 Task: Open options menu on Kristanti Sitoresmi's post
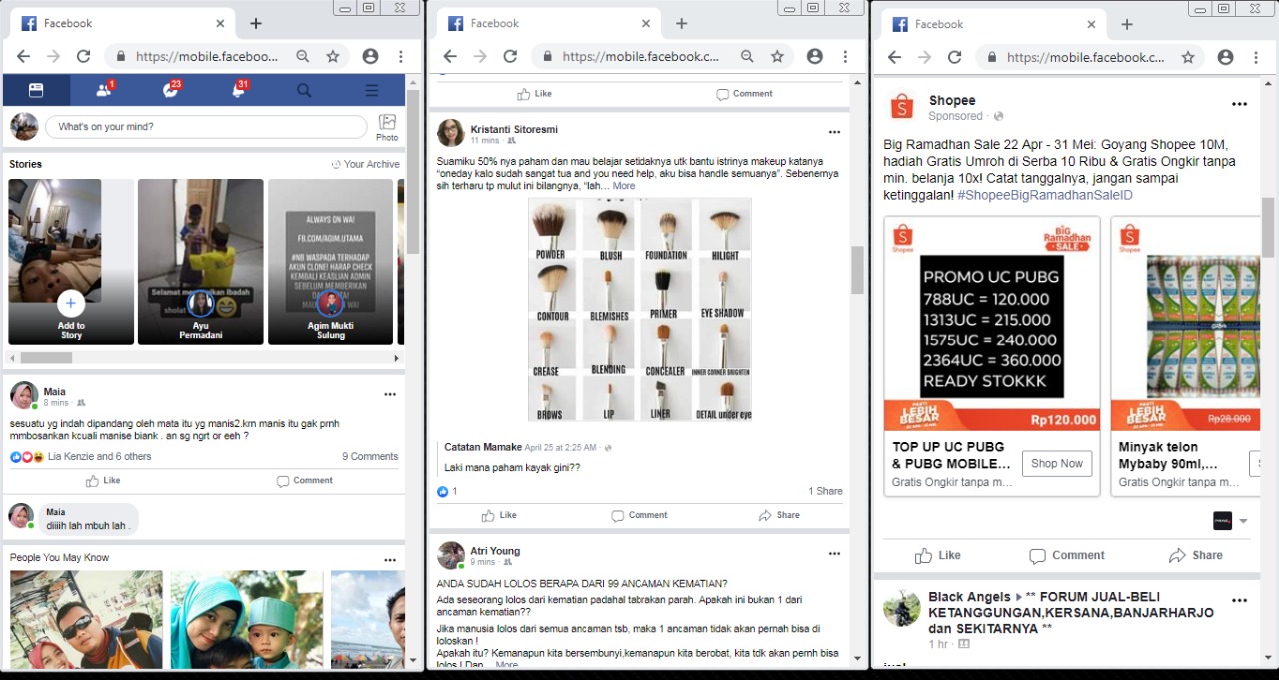pyautogui.click(x=834, y=131)
